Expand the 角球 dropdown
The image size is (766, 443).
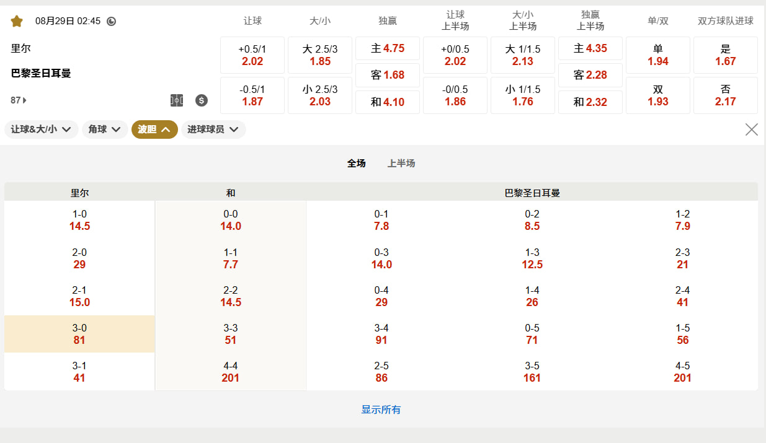[x=105, y=129]
